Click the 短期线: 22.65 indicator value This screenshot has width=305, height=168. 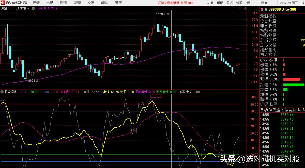tap(90, 92)
